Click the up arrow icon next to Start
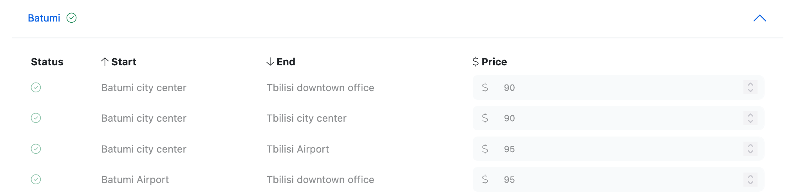 click(x=105, y=62)
